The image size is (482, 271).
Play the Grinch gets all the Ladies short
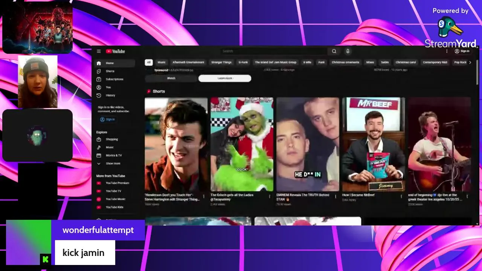click(242, 145)
